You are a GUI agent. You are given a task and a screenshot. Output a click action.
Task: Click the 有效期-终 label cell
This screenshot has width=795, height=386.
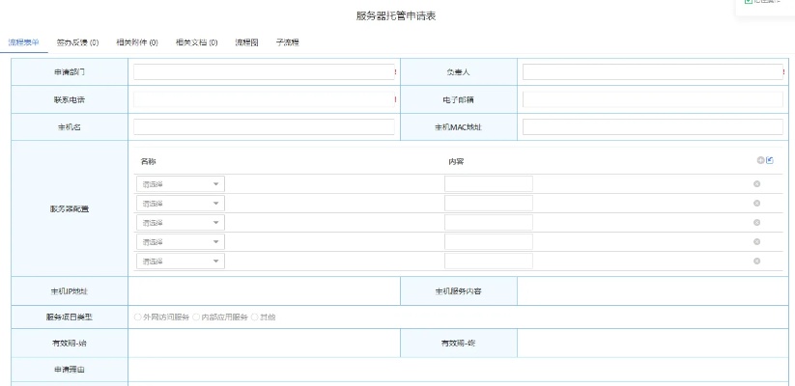pos(459,343)
